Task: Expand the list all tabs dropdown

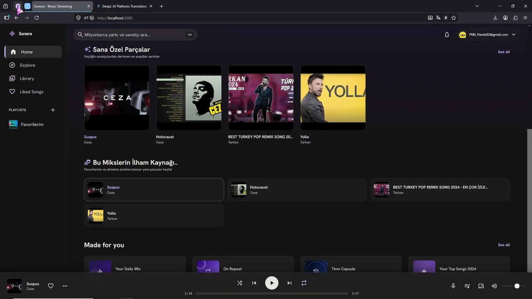Action: [477, 6]
